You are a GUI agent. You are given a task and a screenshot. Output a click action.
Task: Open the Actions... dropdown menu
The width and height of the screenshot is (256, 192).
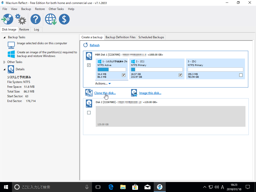coord(103,83)
